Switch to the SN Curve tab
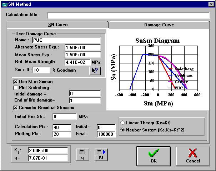The height and width of the screenshot is (171, 216). tap(57, 25)
